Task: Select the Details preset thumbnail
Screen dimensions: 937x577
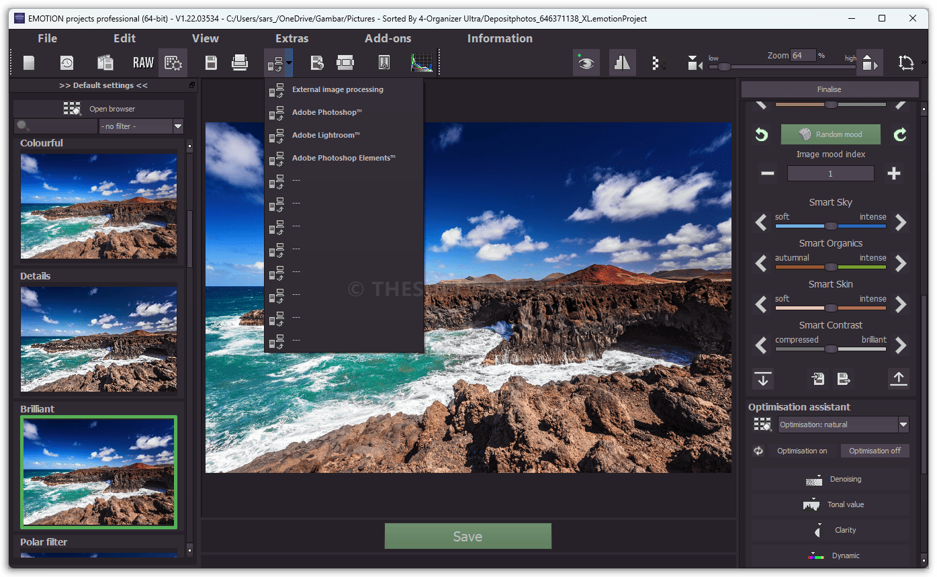Action: tap(99, 339)
